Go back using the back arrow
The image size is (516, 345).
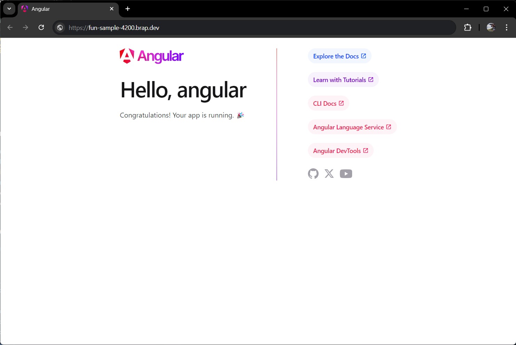(x=10, y=27)
